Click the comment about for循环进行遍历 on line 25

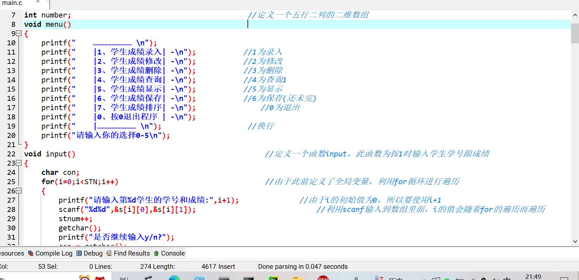(x=362, y=182)
